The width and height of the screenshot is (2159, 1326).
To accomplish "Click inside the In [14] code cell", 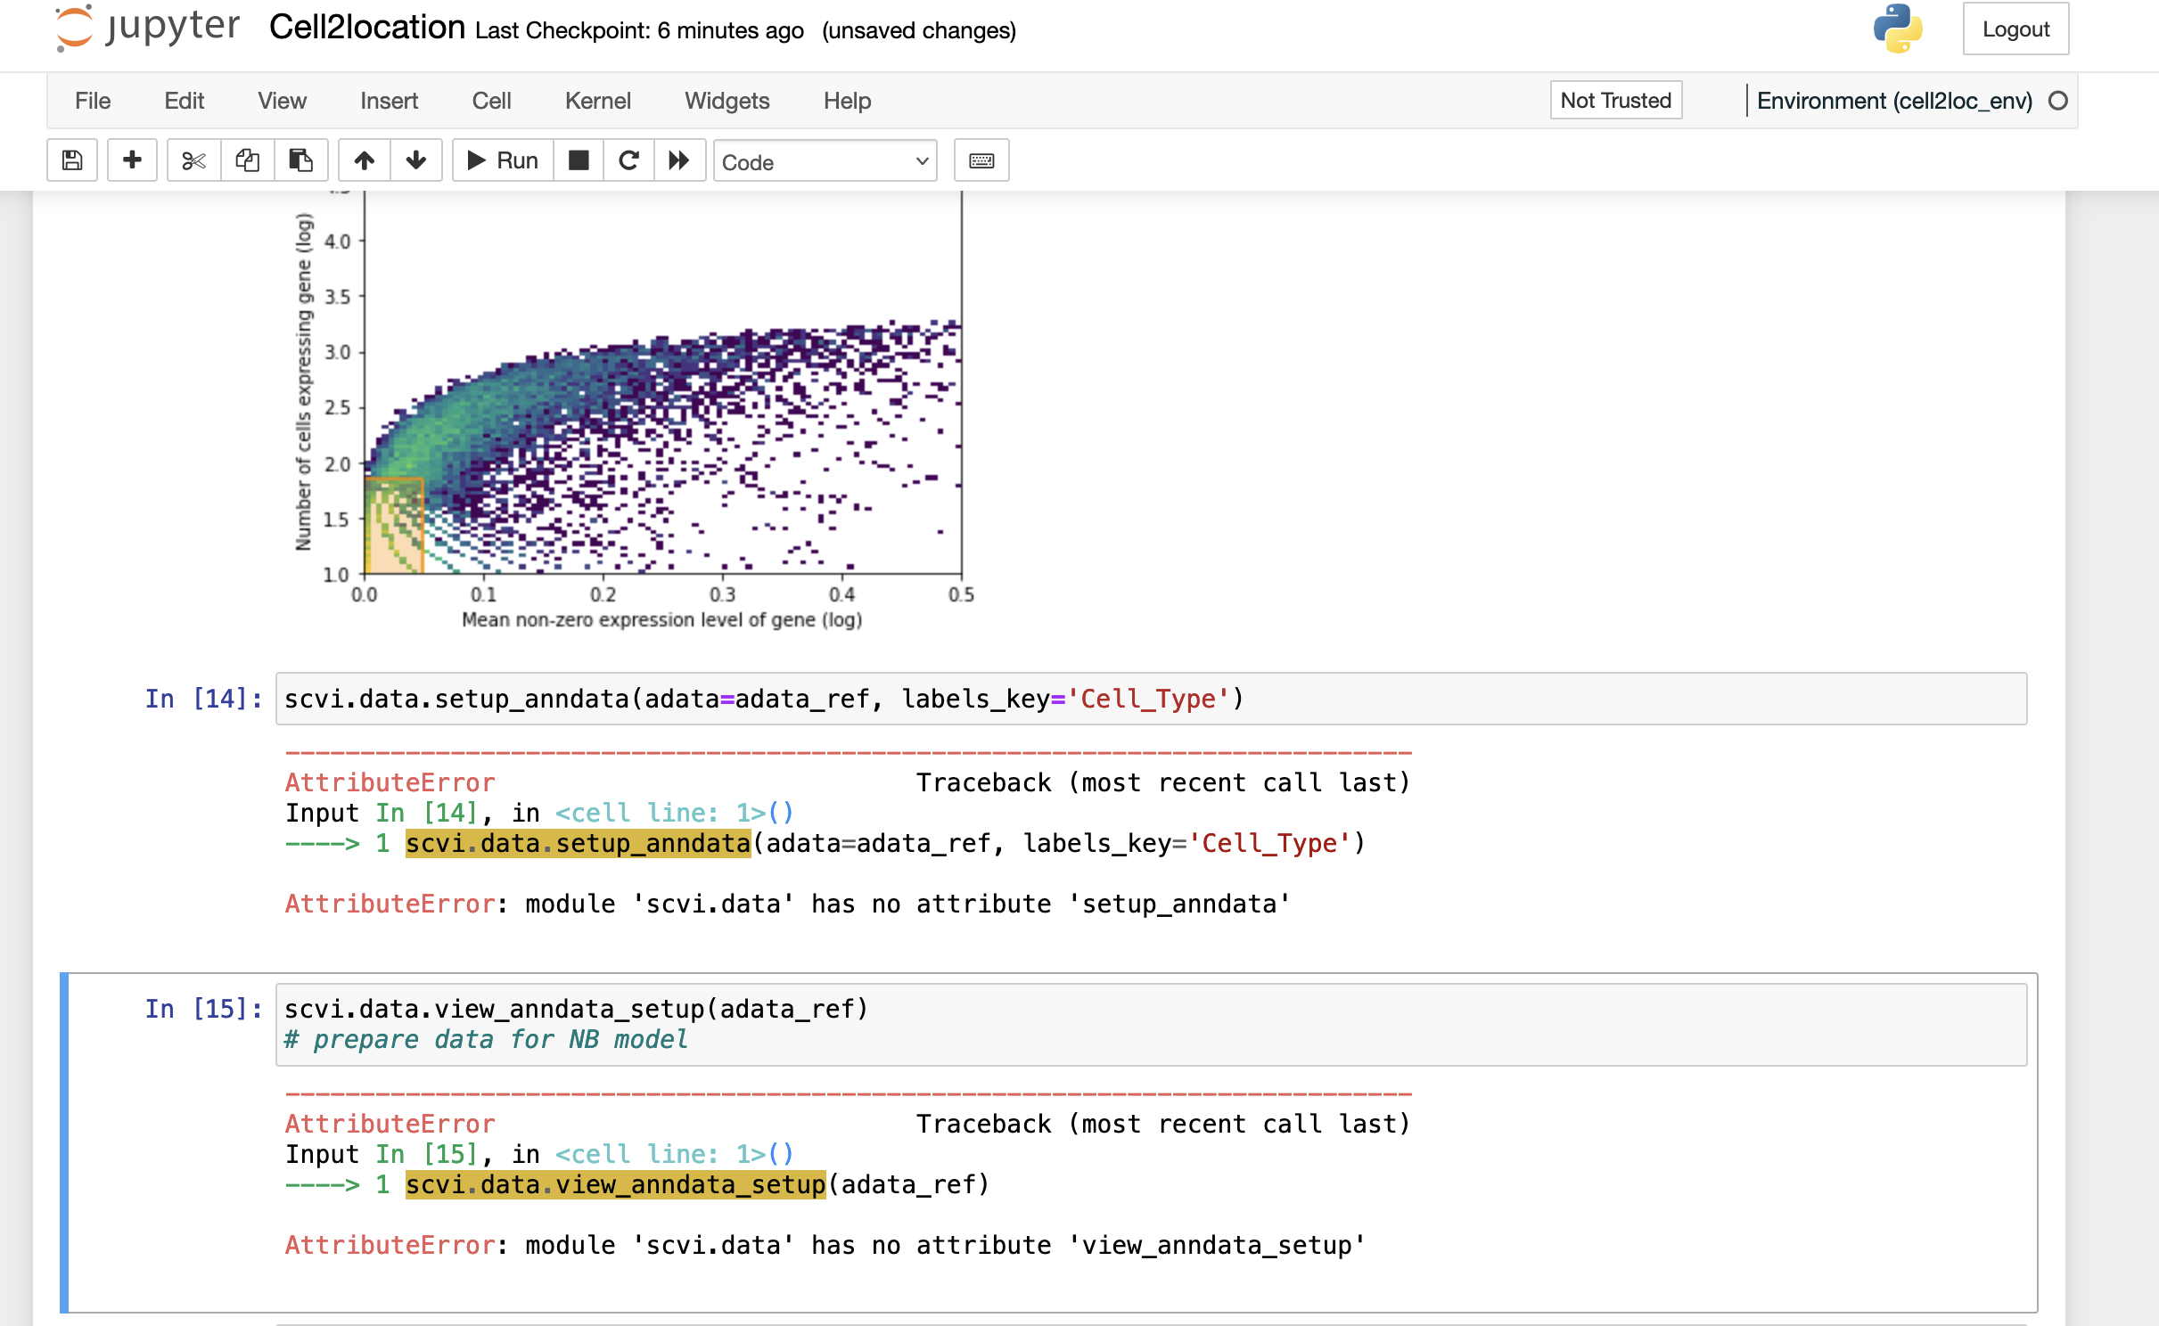I will [x=1150, y=699].
